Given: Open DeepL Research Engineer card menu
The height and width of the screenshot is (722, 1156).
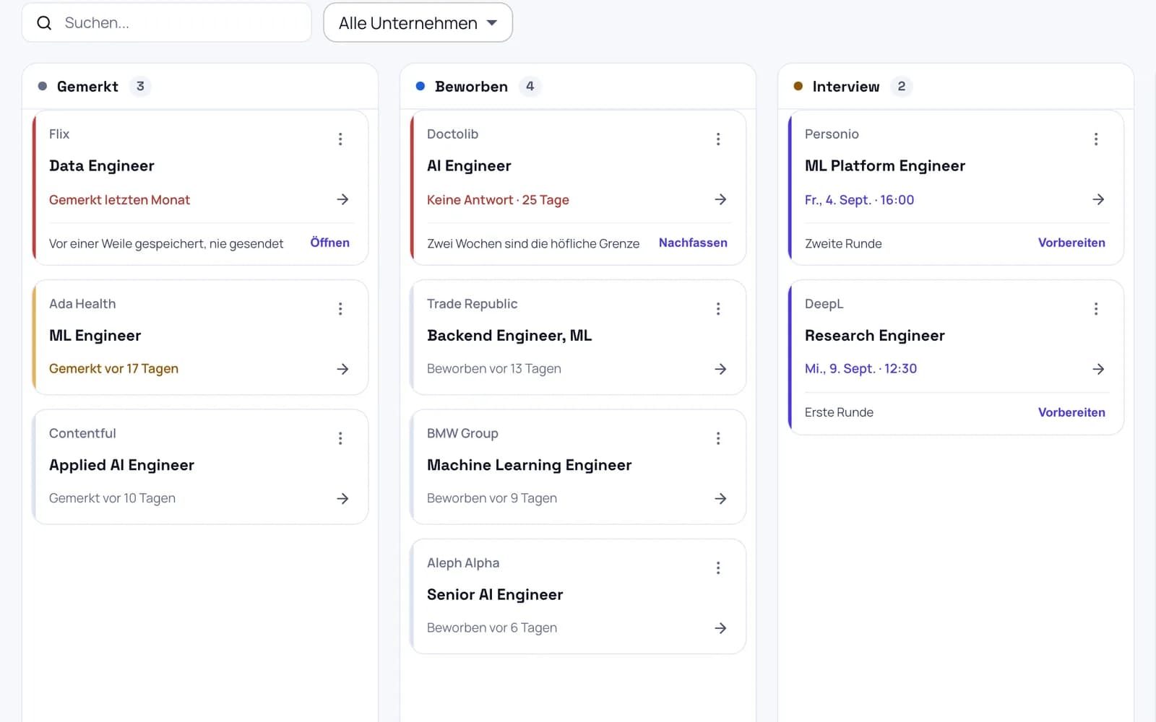Looking at the screenshot, I should (1096, 309).
